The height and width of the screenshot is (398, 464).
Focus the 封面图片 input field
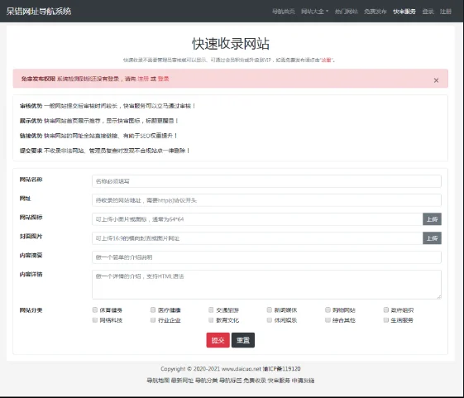(x=257, y=238)
